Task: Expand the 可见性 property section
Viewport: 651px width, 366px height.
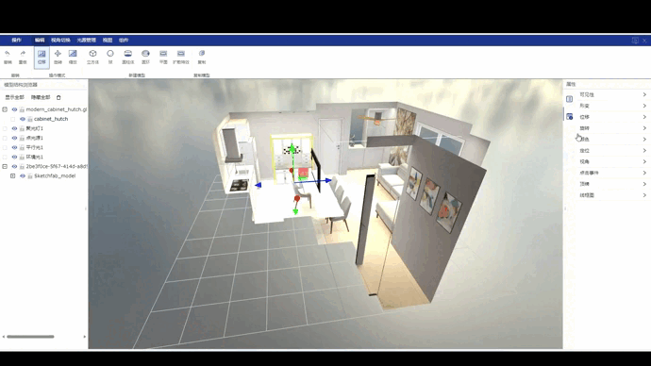Action: (613, 94)
